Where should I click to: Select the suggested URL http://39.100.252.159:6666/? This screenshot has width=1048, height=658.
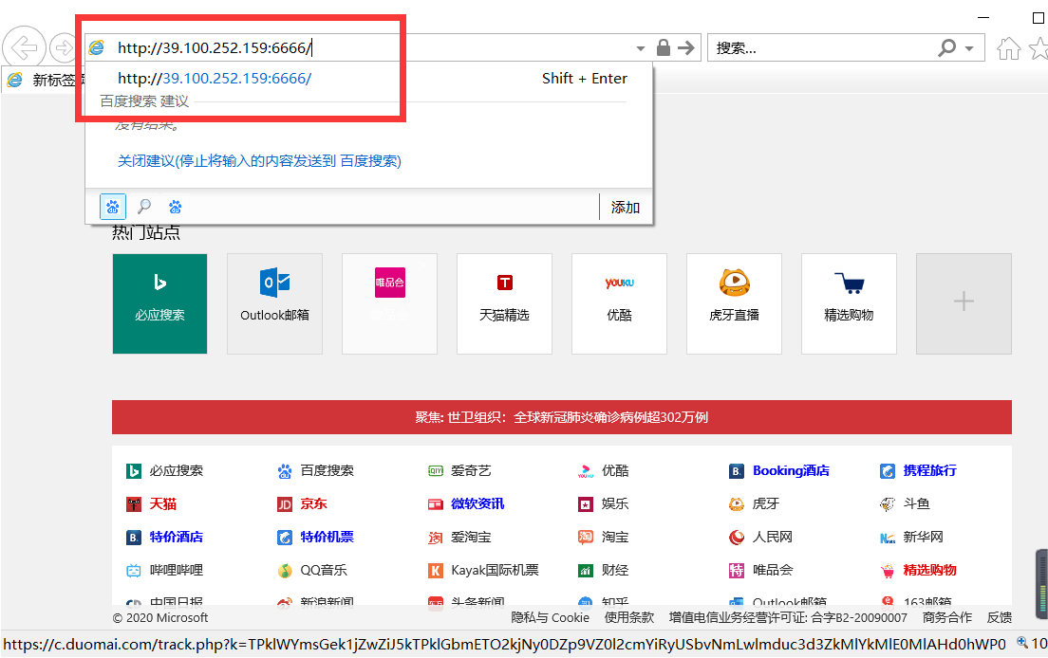(x=215, y=78)
